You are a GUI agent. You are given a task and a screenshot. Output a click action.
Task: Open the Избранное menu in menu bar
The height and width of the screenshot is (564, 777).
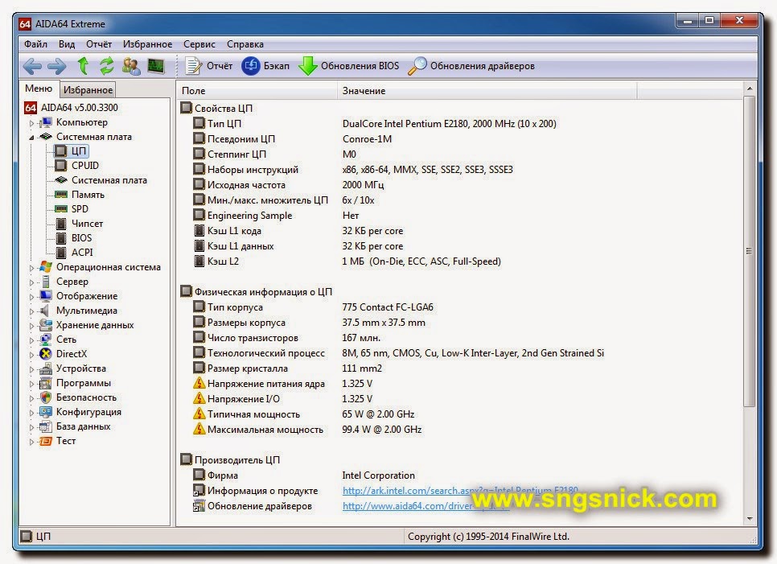coord(148,44)
